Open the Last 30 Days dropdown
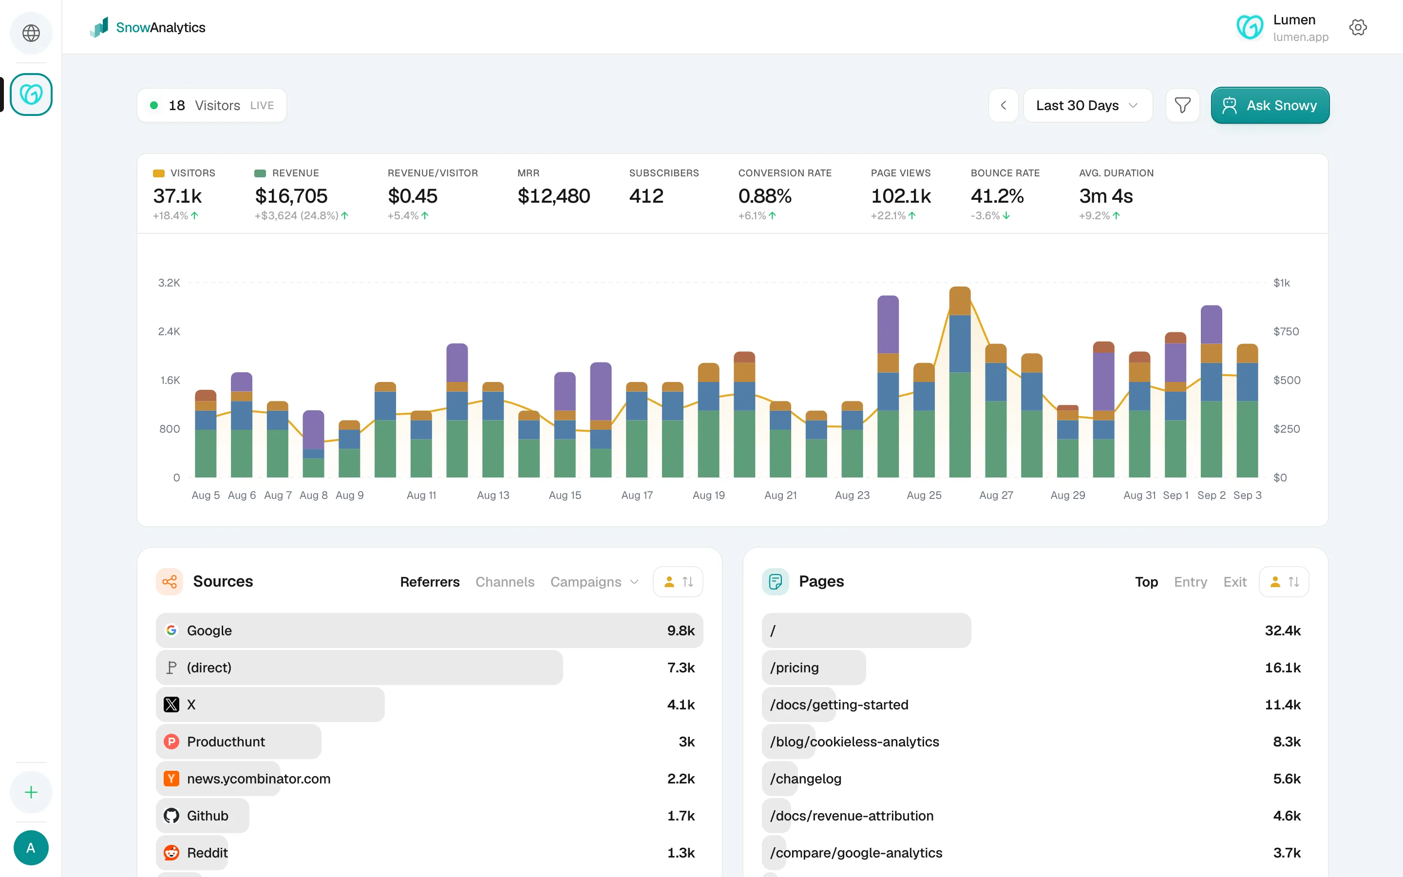This screenshot has width=1403, height=877. coord(1088,106)
